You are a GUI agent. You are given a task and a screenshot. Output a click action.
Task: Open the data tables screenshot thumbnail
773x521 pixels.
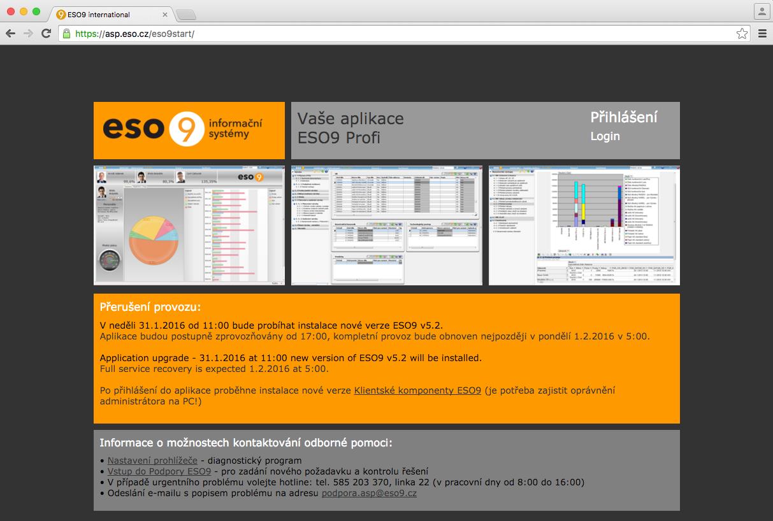point(387,225)
